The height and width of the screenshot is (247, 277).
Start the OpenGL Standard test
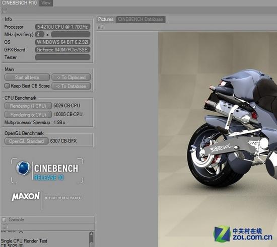tap(26, 141)
